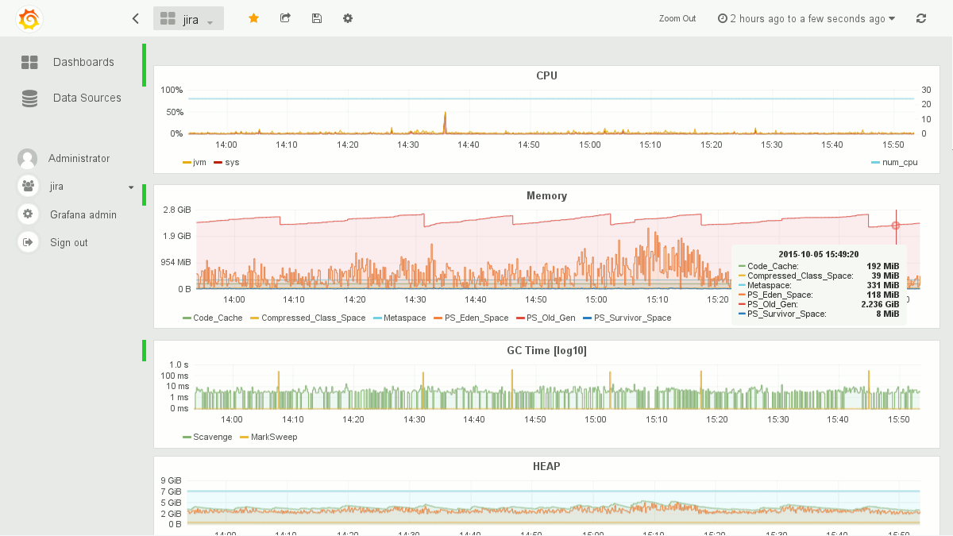Viewport: 953px width, 536px height.
Task: Toggle the MarkSweep series in GC legend
Action: pyautogui.click(x=273, y=437)
